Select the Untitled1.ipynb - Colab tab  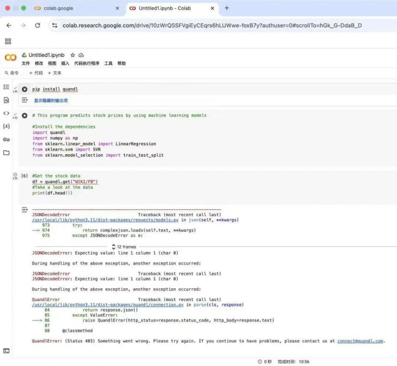point(165,9)
